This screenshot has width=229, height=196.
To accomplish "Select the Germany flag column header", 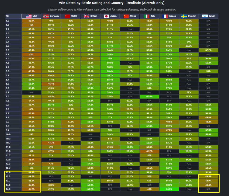I will pyautogui.click(x=46, y=16).
